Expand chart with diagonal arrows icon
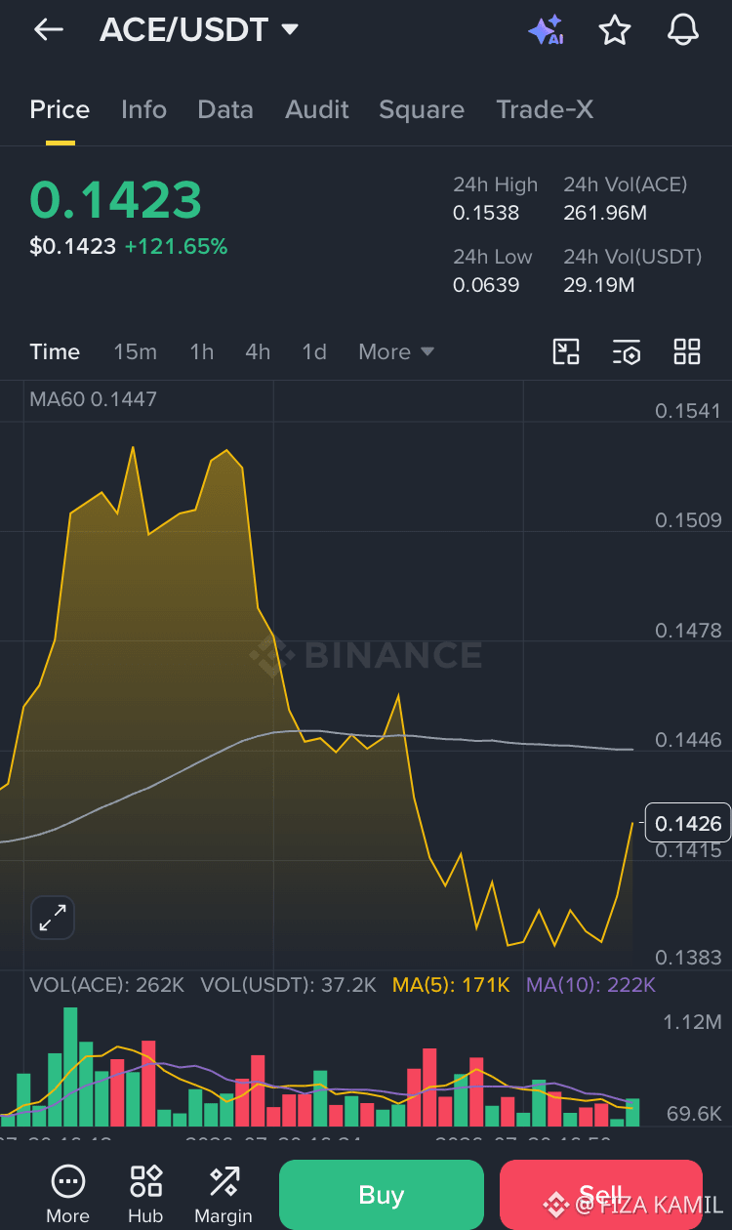Image resolution: width=732 pixels, height=1230 pixels. [53, 918]
